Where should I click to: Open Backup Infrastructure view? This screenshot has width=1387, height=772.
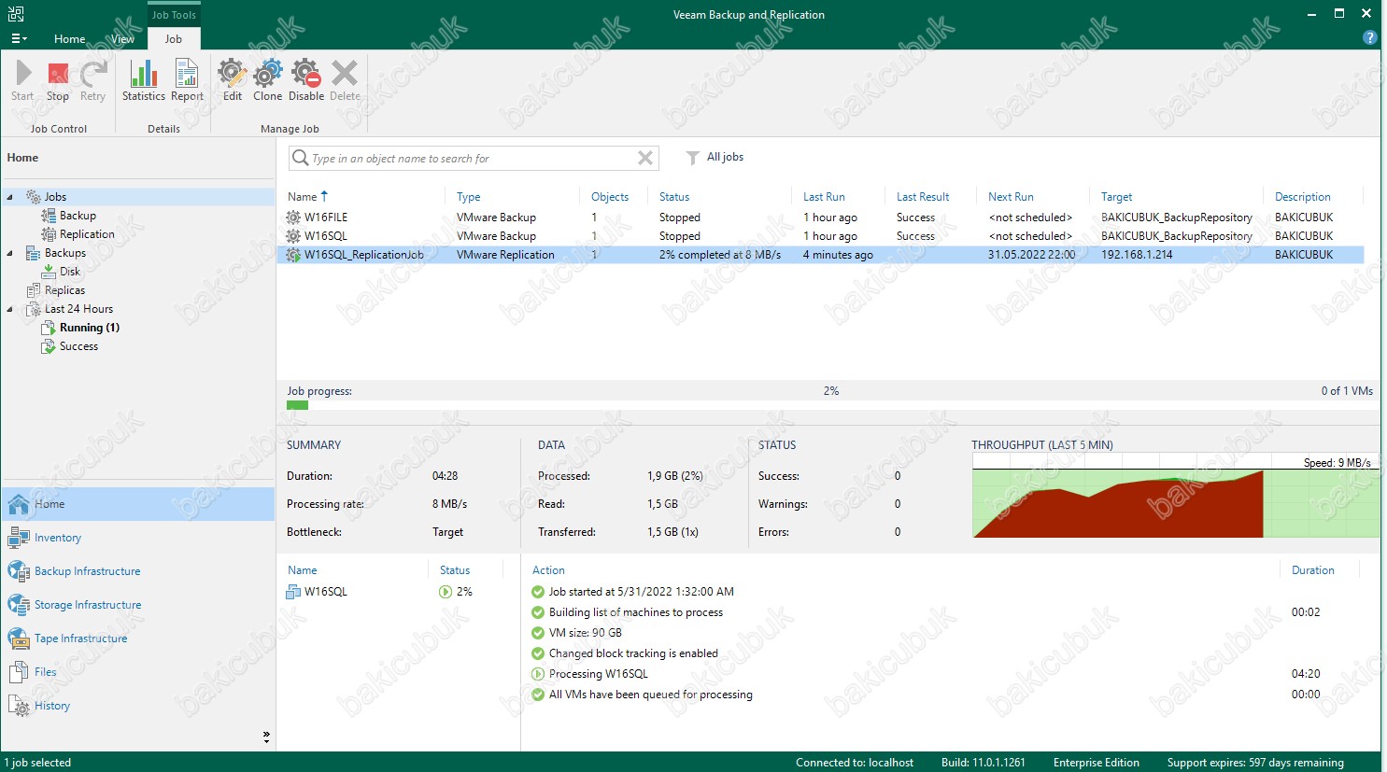pyautogui.click(x=138, y=571)
